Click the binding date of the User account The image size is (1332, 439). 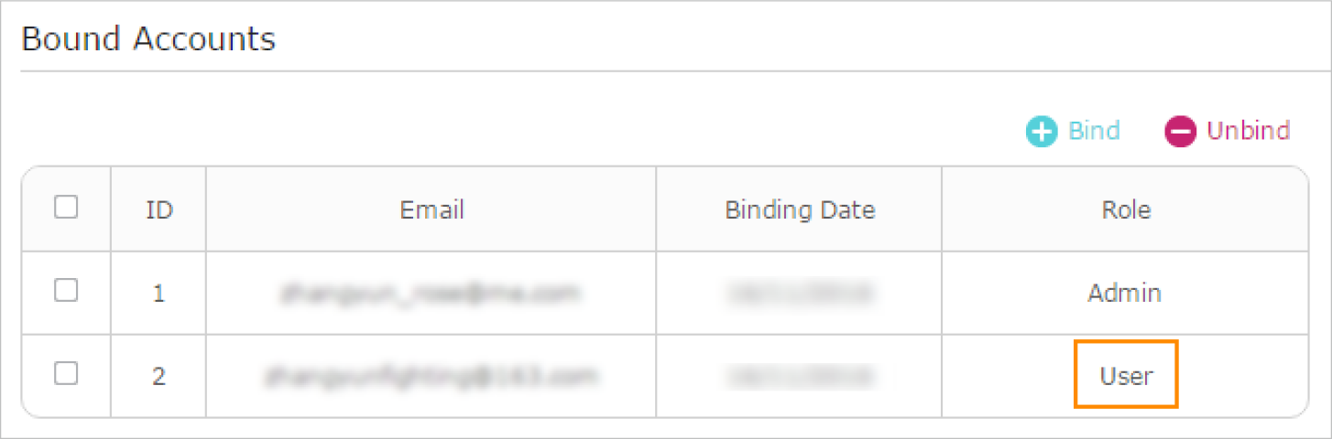800,375
